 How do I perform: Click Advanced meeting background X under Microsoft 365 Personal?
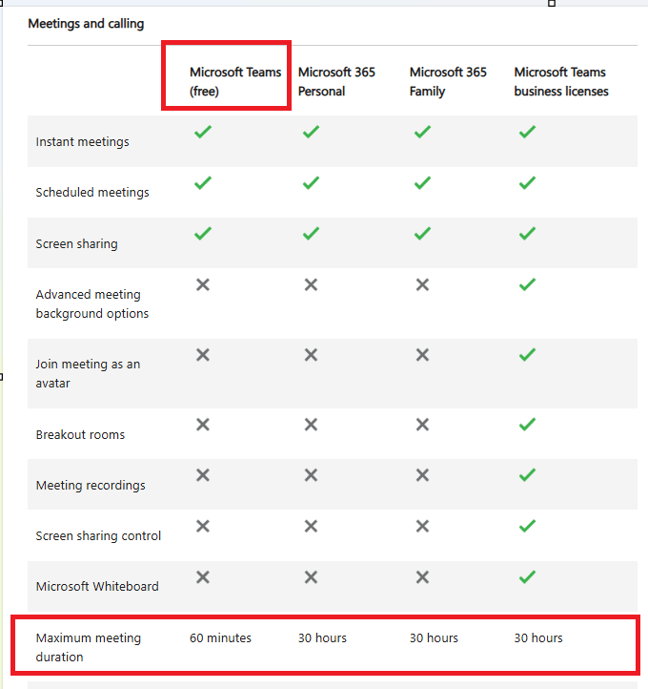click(x=311, y=284)
